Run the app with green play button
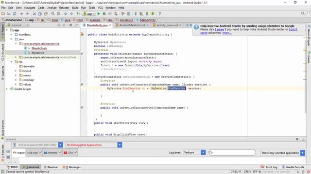 [x=99, y=14]
